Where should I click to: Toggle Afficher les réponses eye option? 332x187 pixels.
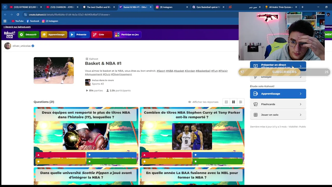coord(203,102)
